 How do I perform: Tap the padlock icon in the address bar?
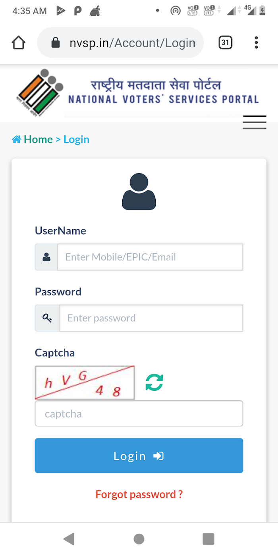click(x=56, y=42)
